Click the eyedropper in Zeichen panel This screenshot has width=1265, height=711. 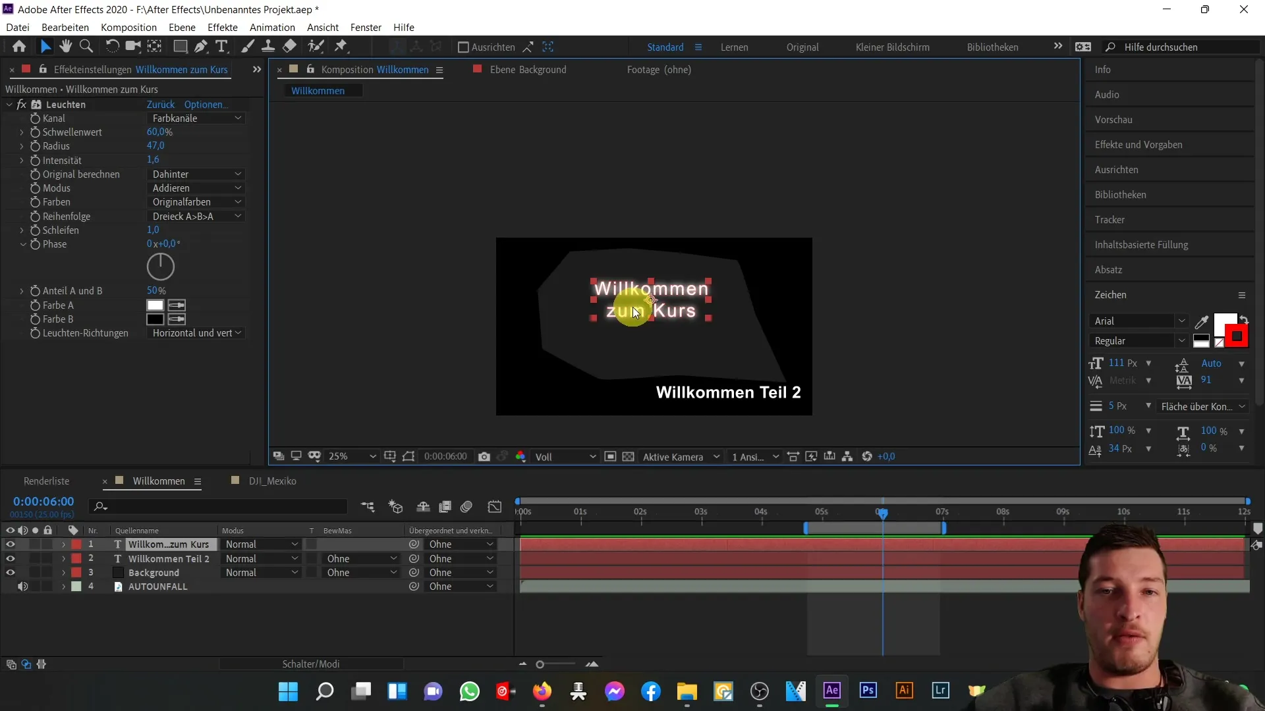1202,322
